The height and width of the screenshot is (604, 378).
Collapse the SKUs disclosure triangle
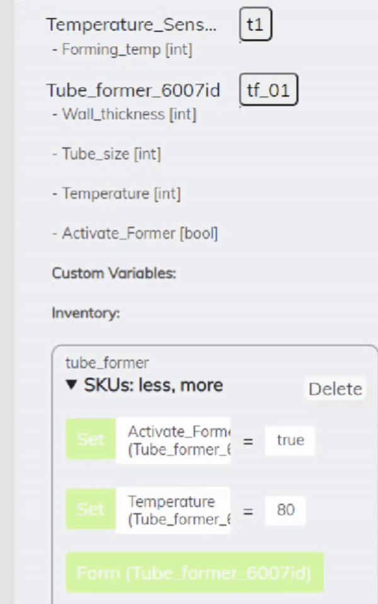[x=71, y=385]
